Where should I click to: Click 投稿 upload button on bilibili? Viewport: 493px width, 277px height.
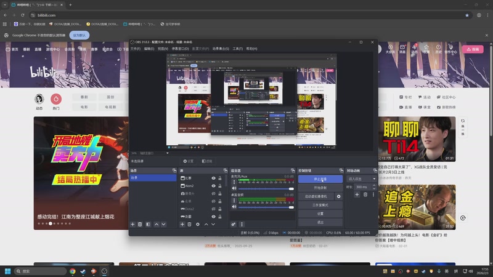473,49
